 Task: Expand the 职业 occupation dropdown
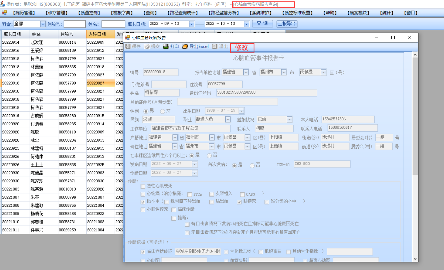point(228,119)
